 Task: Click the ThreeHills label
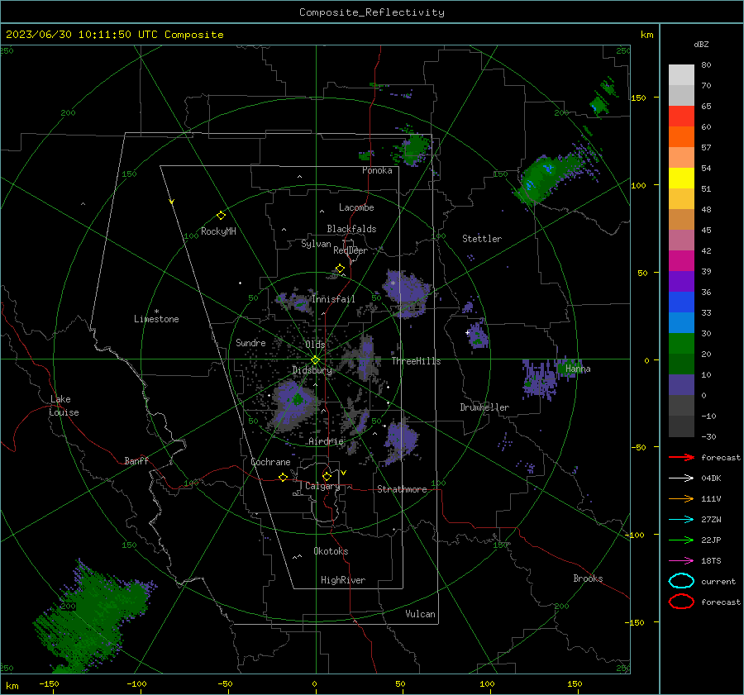[x=416, y=361]
